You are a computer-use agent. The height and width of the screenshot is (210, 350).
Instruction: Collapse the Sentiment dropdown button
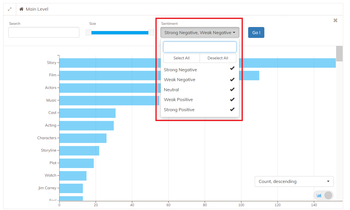[200, 33]
